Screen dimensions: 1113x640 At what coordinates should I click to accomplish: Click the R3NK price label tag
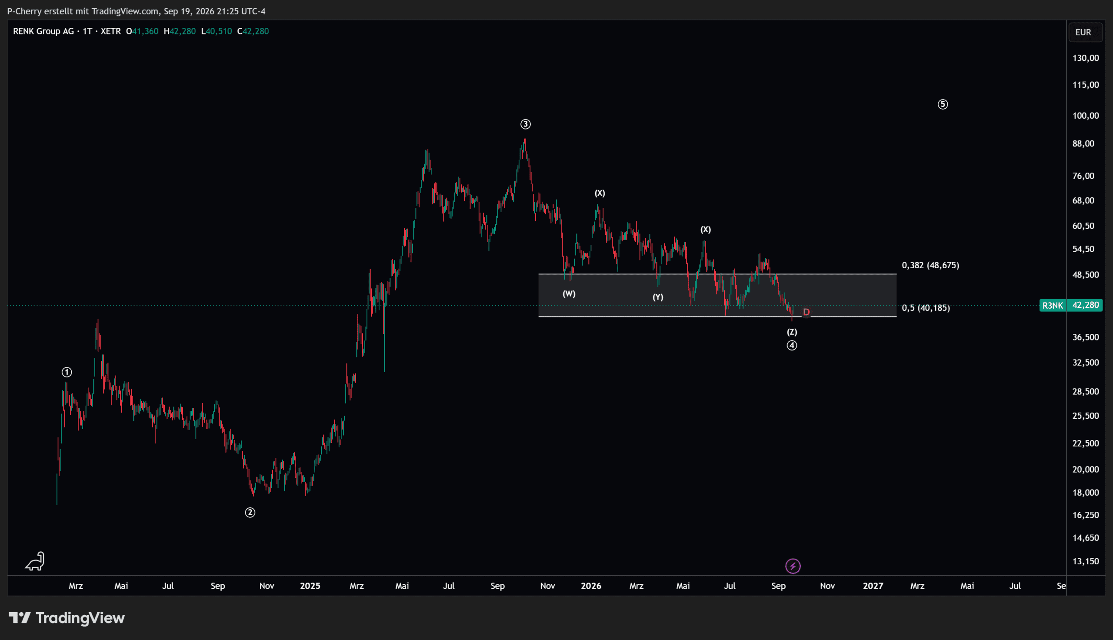(x=1053, y=306)
